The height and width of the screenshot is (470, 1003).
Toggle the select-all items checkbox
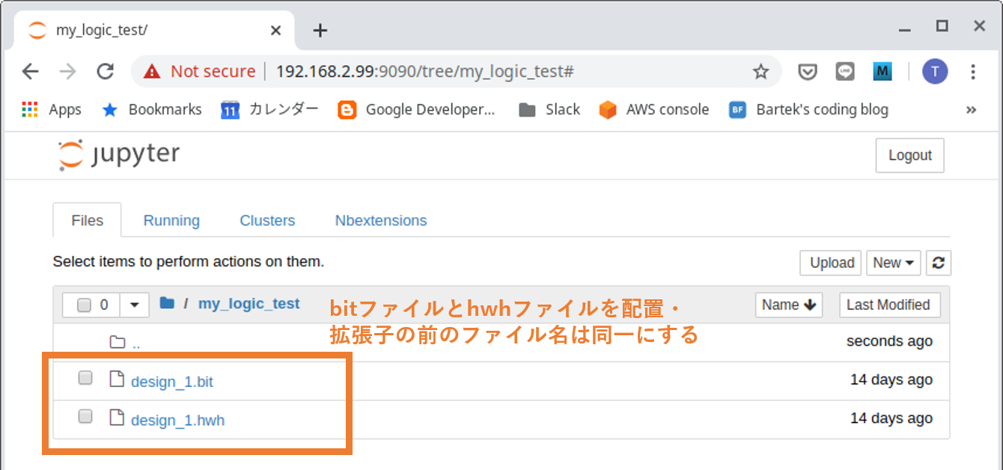click(x=85, y=305)
